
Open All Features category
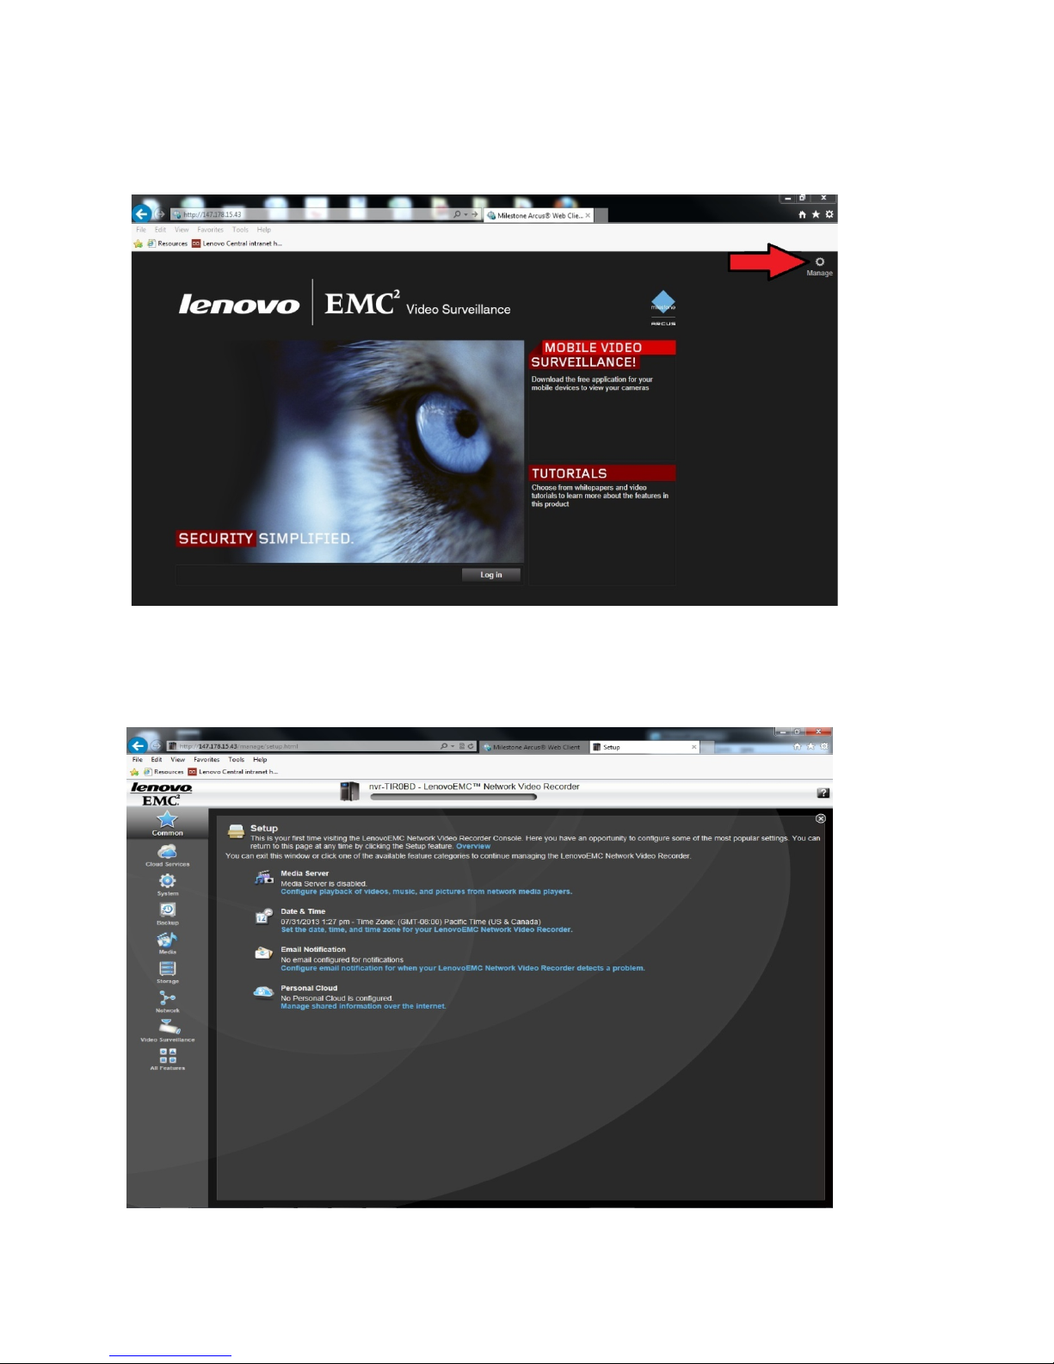(168, 1058)
